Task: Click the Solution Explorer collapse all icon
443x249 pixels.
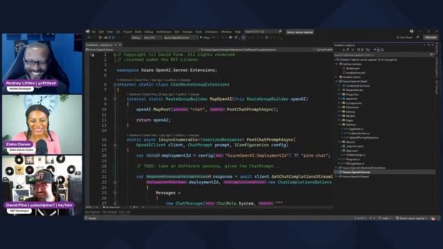Action: [x=359, y=50]
